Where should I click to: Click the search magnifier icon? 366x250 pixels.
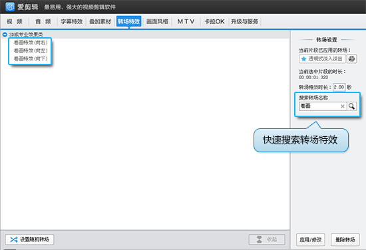click(351, 106)
